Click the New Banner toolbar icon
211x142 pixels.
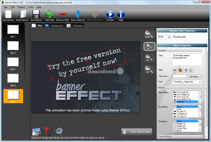point(8,15)
